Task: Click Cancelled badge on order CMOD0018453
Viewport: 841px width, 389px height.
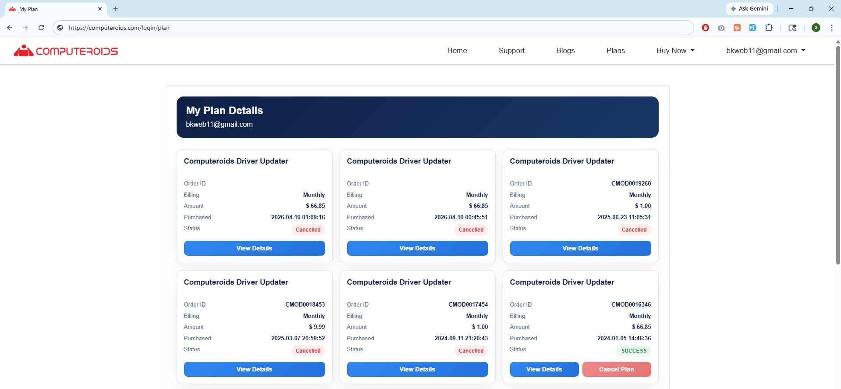Action: 308,351
